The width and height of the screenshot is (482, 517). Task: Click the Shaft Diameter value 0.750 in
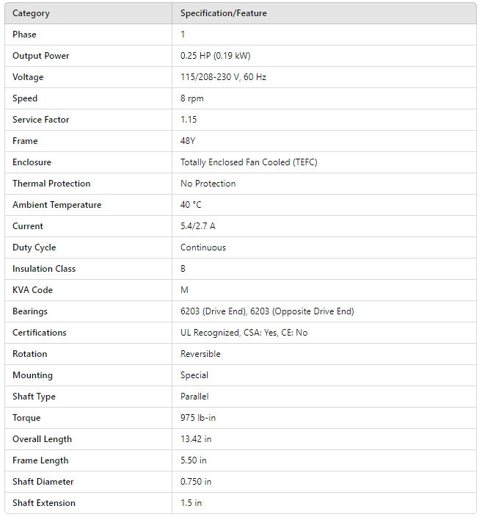(x=197, y=482)
